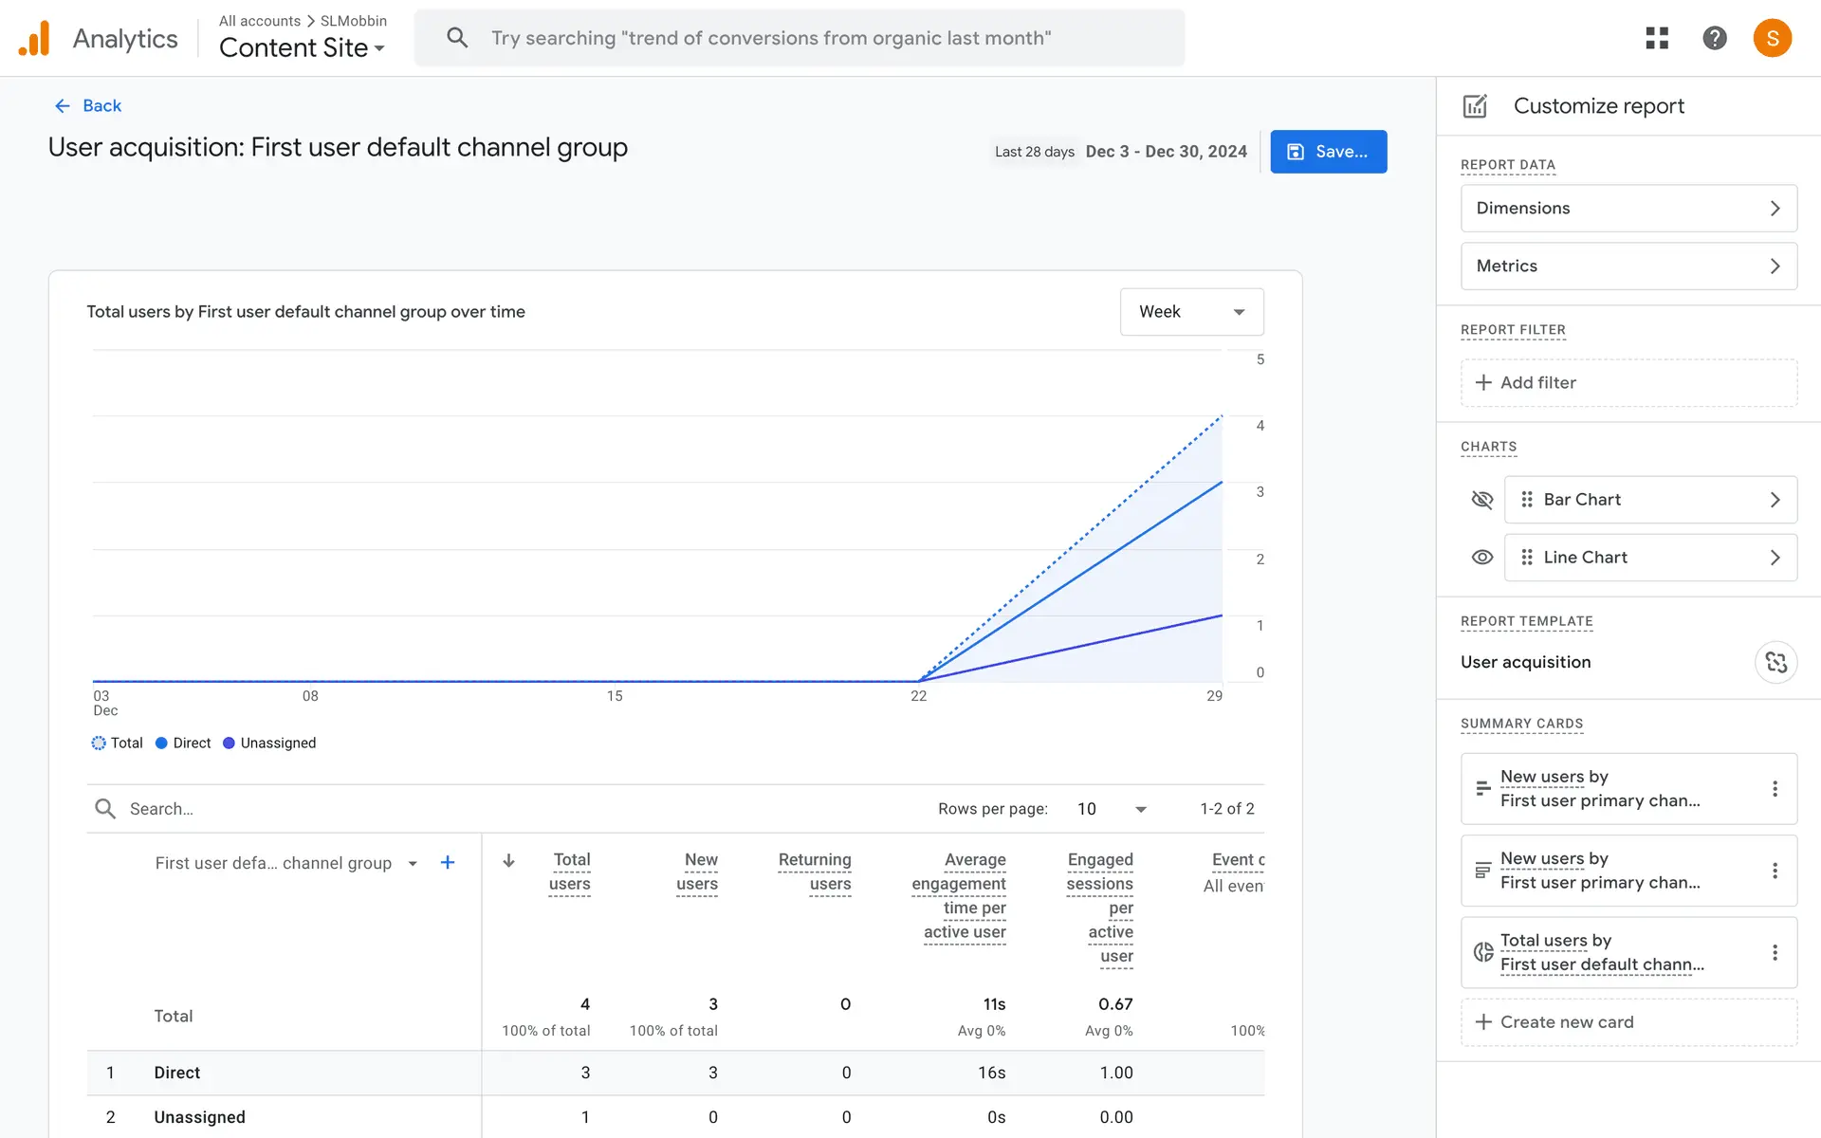
Task: Open the Metrics section
Action: pos(1628,266)
